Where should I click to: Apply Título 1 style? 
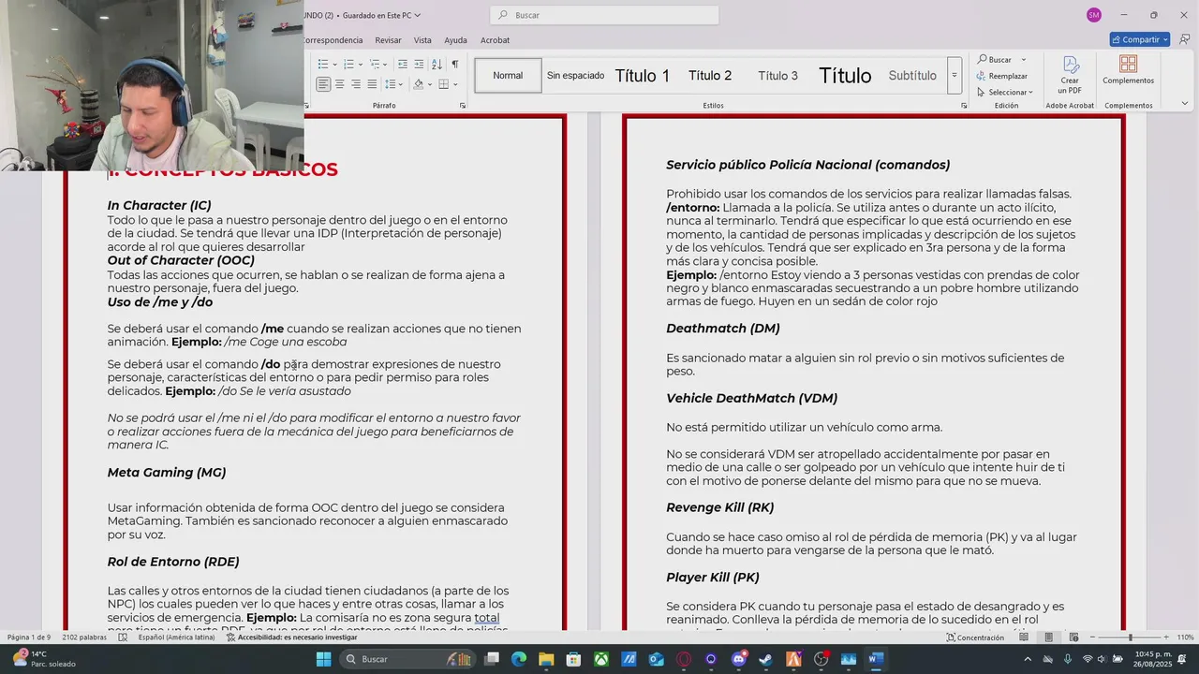pos(643,76)
